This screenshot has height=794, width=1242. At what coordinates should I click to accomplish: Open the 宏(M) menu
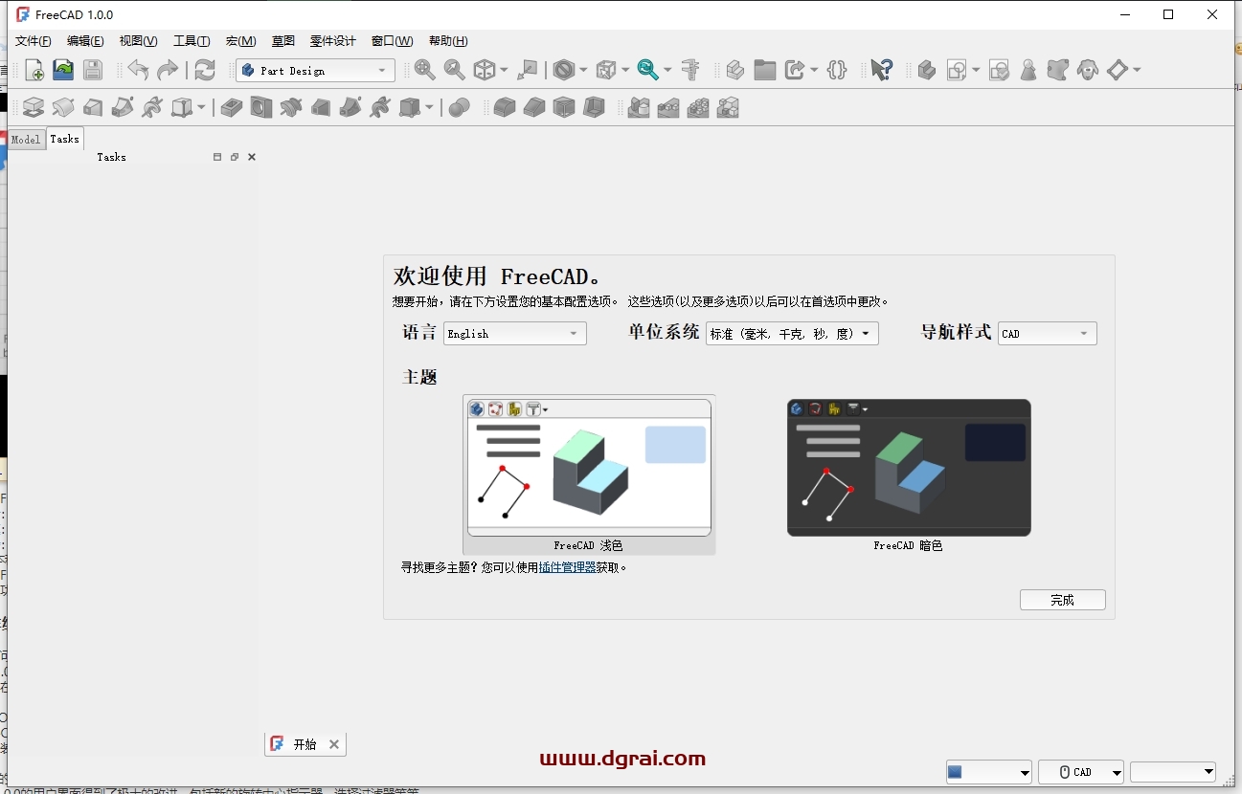tap(241, 41)
